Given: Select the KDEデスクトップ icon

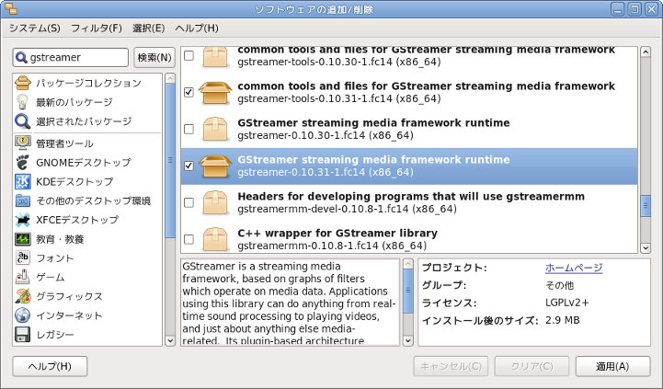Looking at the screenshot, I should pos(22,181).
